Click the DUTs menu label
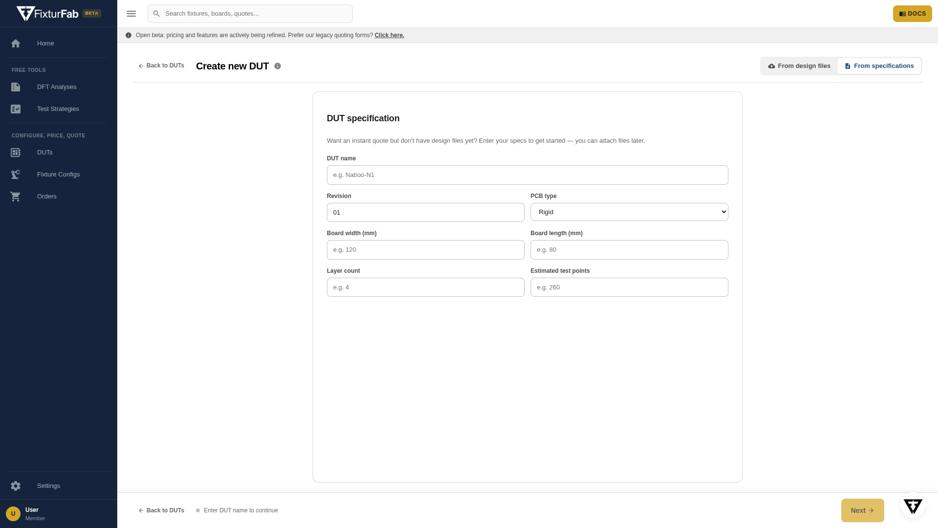The width and height of the screenshot is (938, 528). 45,153
